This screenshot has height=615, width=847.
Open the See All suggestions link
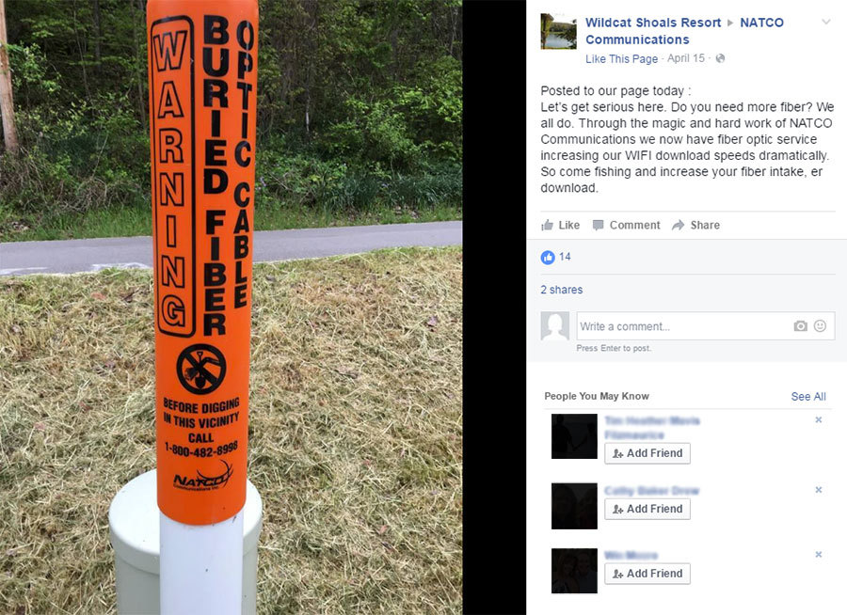(808, 396)
